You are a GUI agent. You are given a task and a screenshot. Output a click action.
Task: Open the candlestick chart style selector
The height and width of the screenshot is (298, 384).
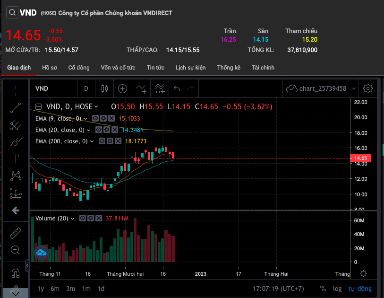[104, 88]
